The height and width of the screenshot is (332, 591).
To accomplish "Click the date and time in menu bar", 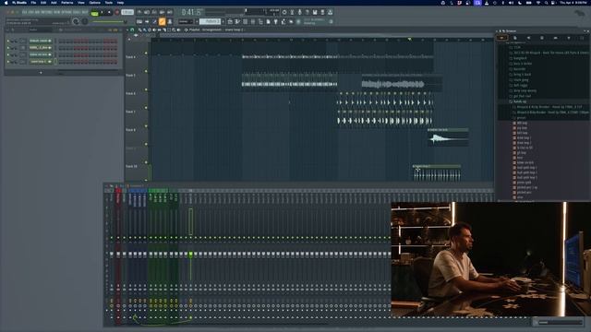I will pos(573,3).
